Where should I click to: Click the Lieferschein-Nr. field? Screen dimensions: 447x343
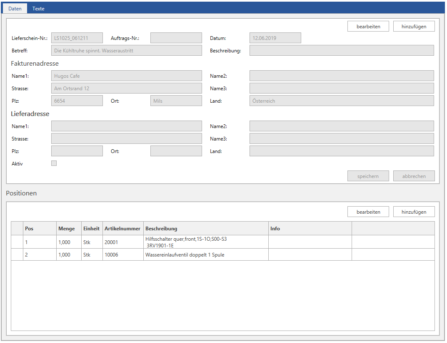point(77,38)
